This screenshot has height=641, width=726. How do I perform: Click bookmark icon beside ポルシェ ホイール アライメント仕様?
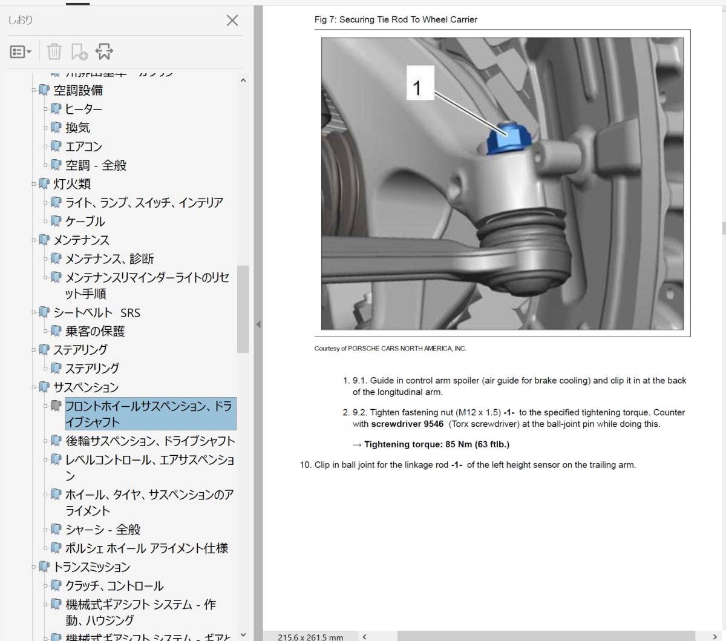point(56,548)
